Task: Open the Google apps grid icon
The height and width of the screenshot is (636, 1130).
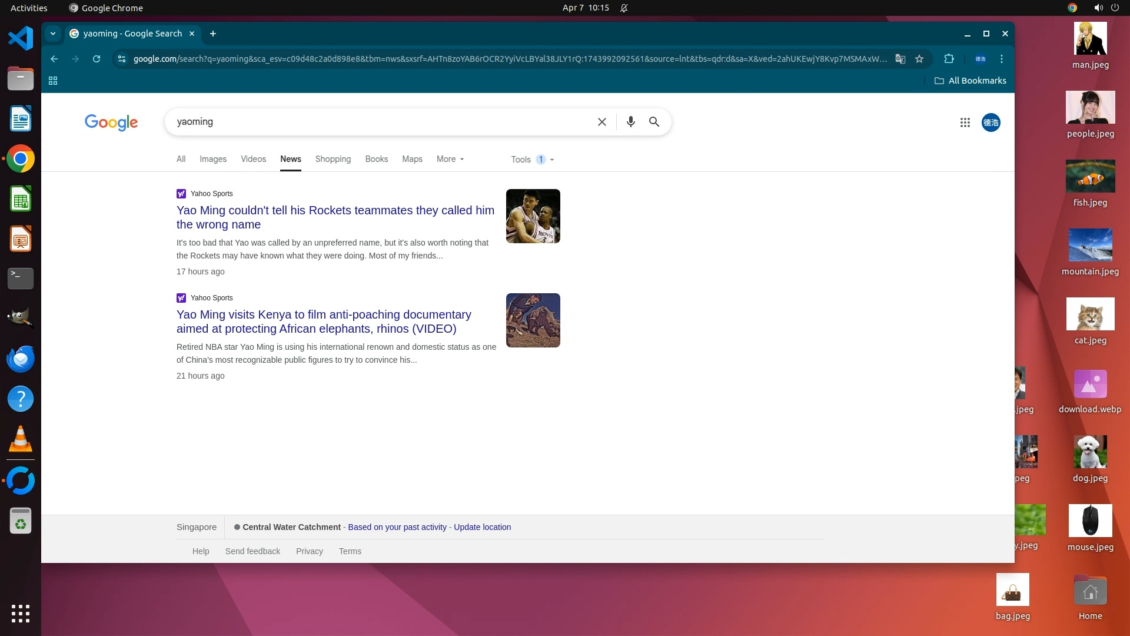Action: tap(965, 122)
